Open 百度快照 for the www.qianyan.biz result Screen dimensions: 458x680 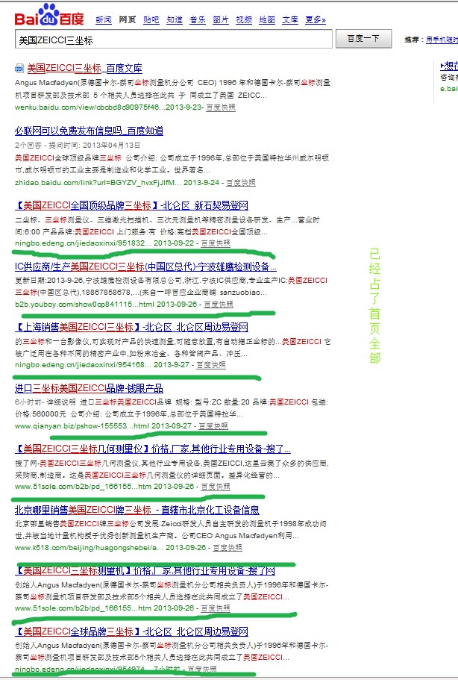213,426
